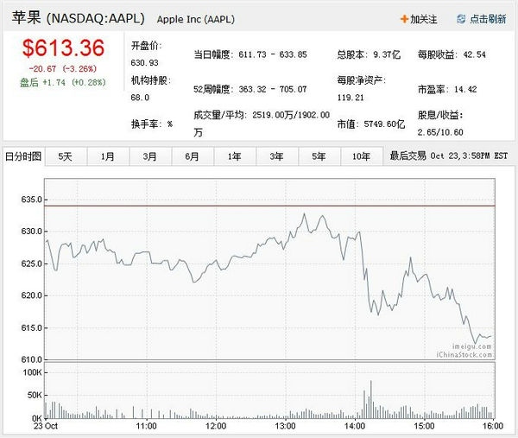Screen dimensions: 518x438
Task: Click the 16:00 time axis label
Action: 493,426
